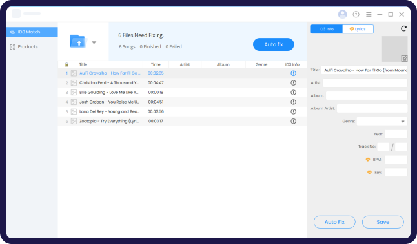Switch to the Lyrics tab
The height and width of the screenshot is (244, 417).
358,29
